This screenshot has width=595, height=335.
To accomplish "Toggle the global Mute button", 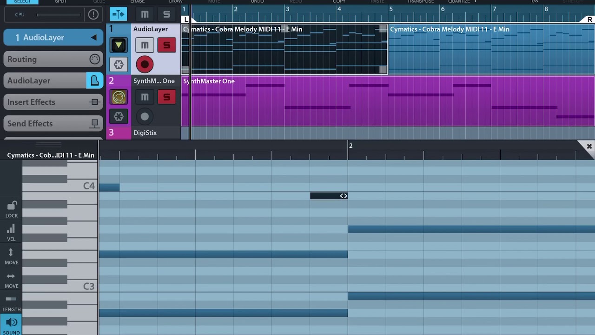I will (145, 14).
